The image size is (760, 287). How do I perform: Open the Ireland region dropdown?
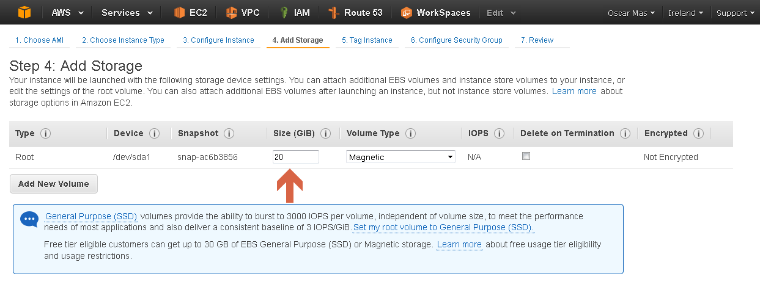coord(685,13)
